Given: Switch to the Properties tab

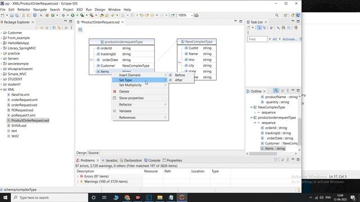Looking at the screenshot, I should 172,160.
